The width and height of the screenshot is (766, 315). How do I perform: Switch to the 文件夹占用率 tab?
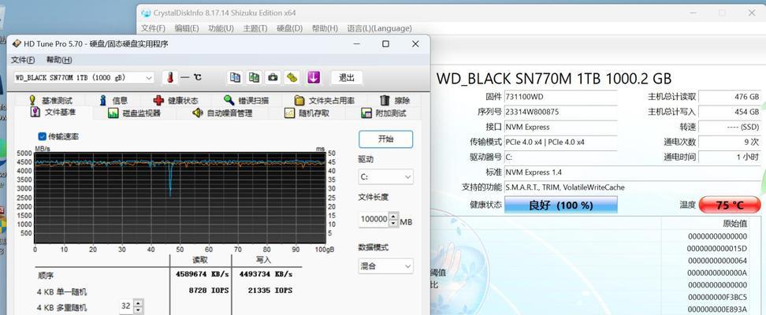pyautogui.click(x=325, y=101)
